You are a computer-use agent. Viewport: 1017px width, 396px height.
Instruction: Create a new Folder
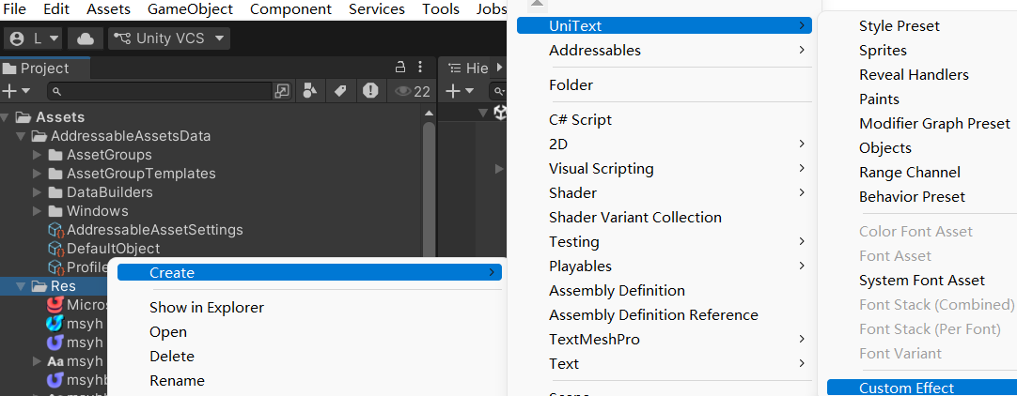(x=571, y=84)
